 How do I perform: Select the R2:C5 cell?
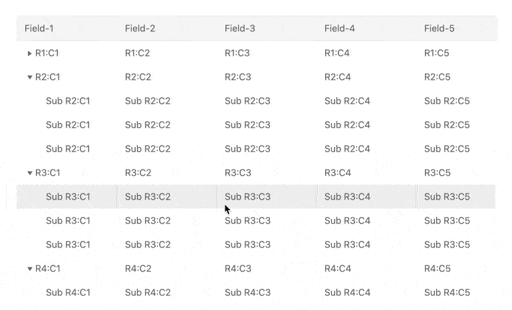pyautogui.click(x=437, y=77)
